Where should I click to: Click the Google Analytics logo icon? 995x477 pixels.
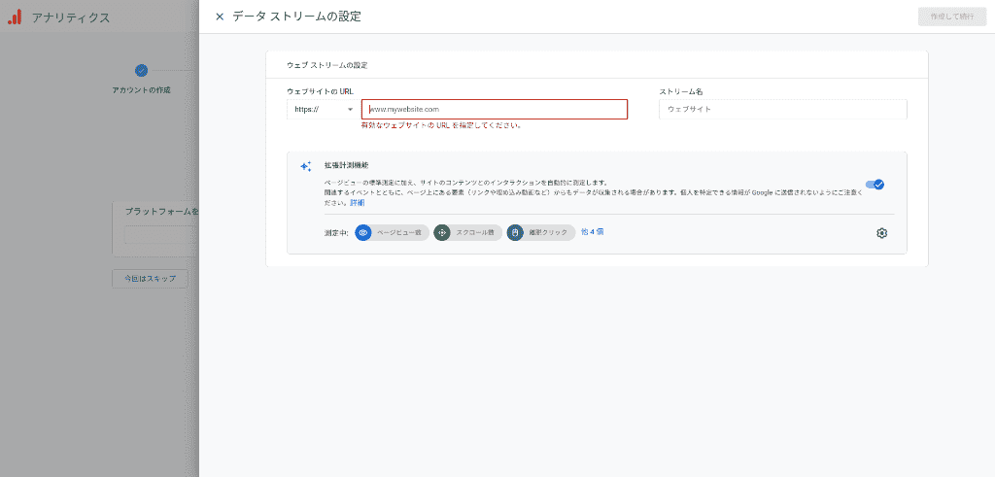point(15,17)
